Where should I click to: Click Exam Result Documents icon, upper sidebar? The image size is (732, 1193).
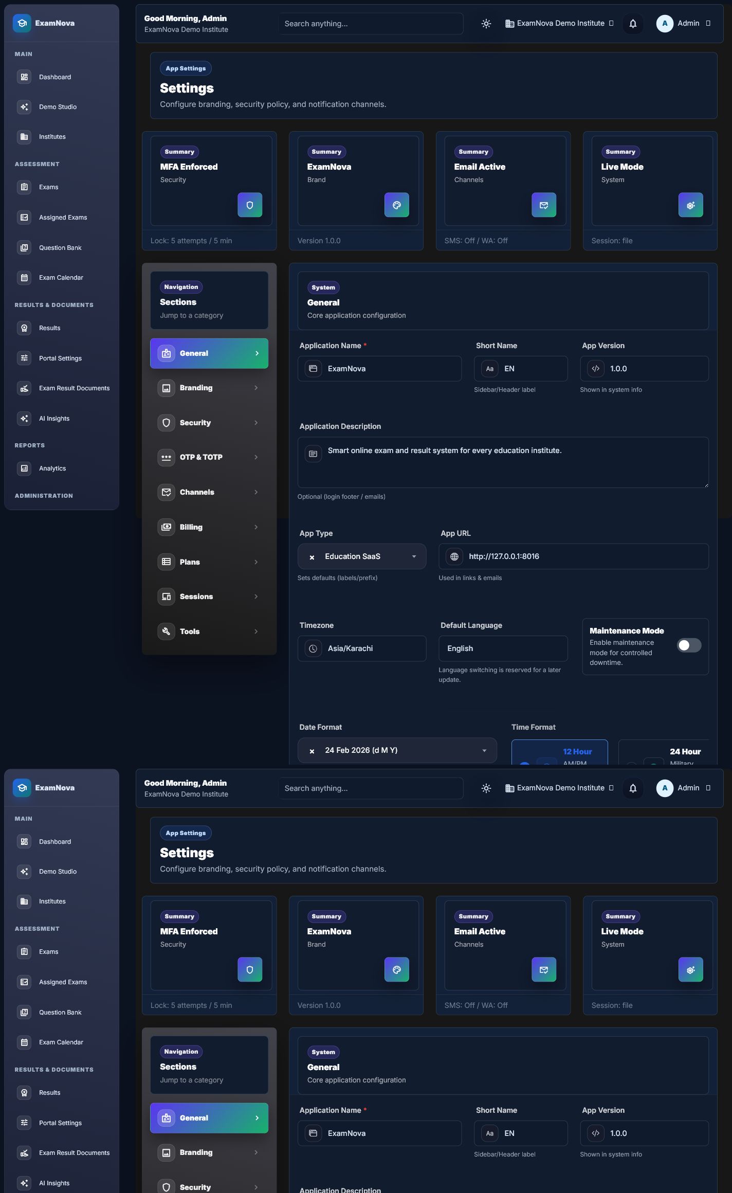[x=24, y=388]
